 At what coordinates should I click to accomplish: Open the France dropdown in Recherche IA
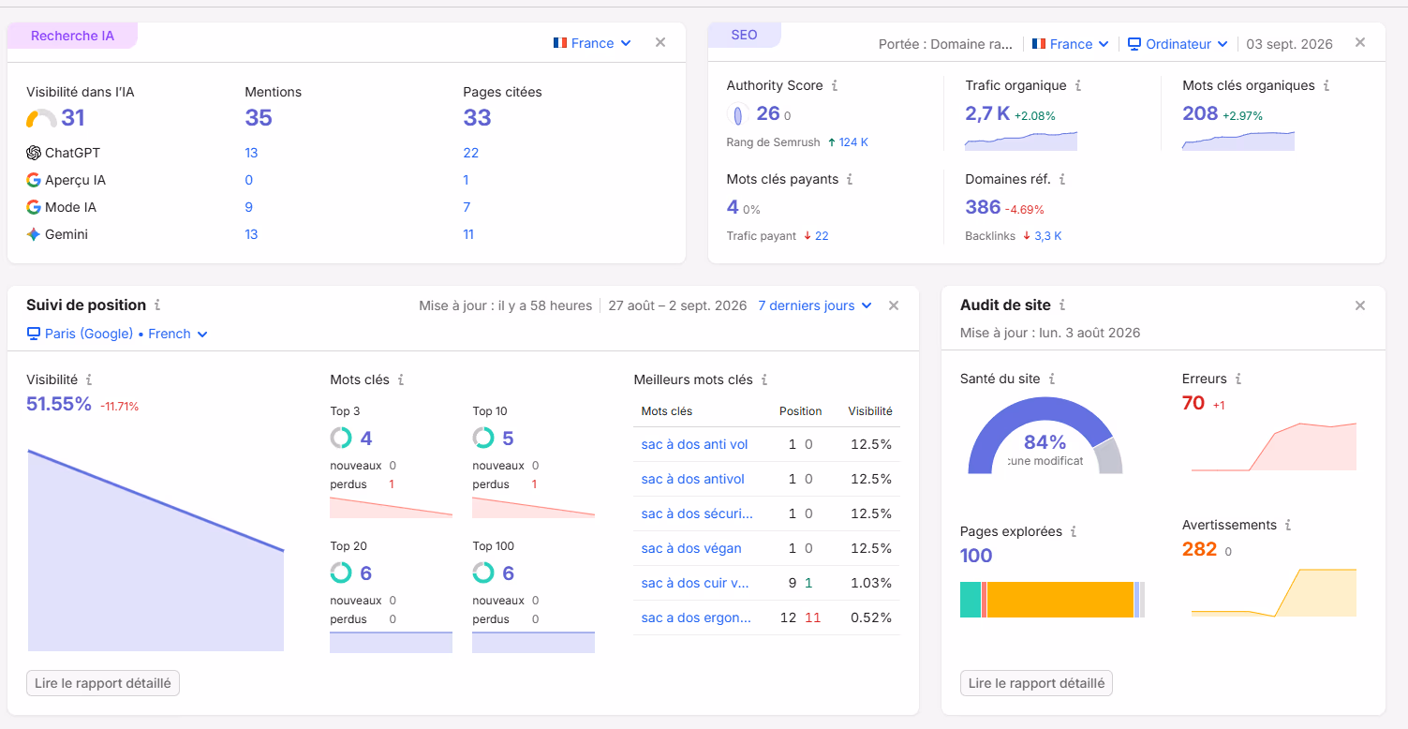click(592, 43)
